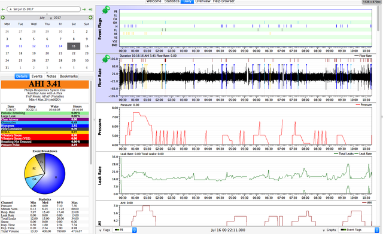Image resolution: width=383 pixels, height=234 pixels.
Task: Click the Insp. Time statistics row
Action: coord(45,225)
